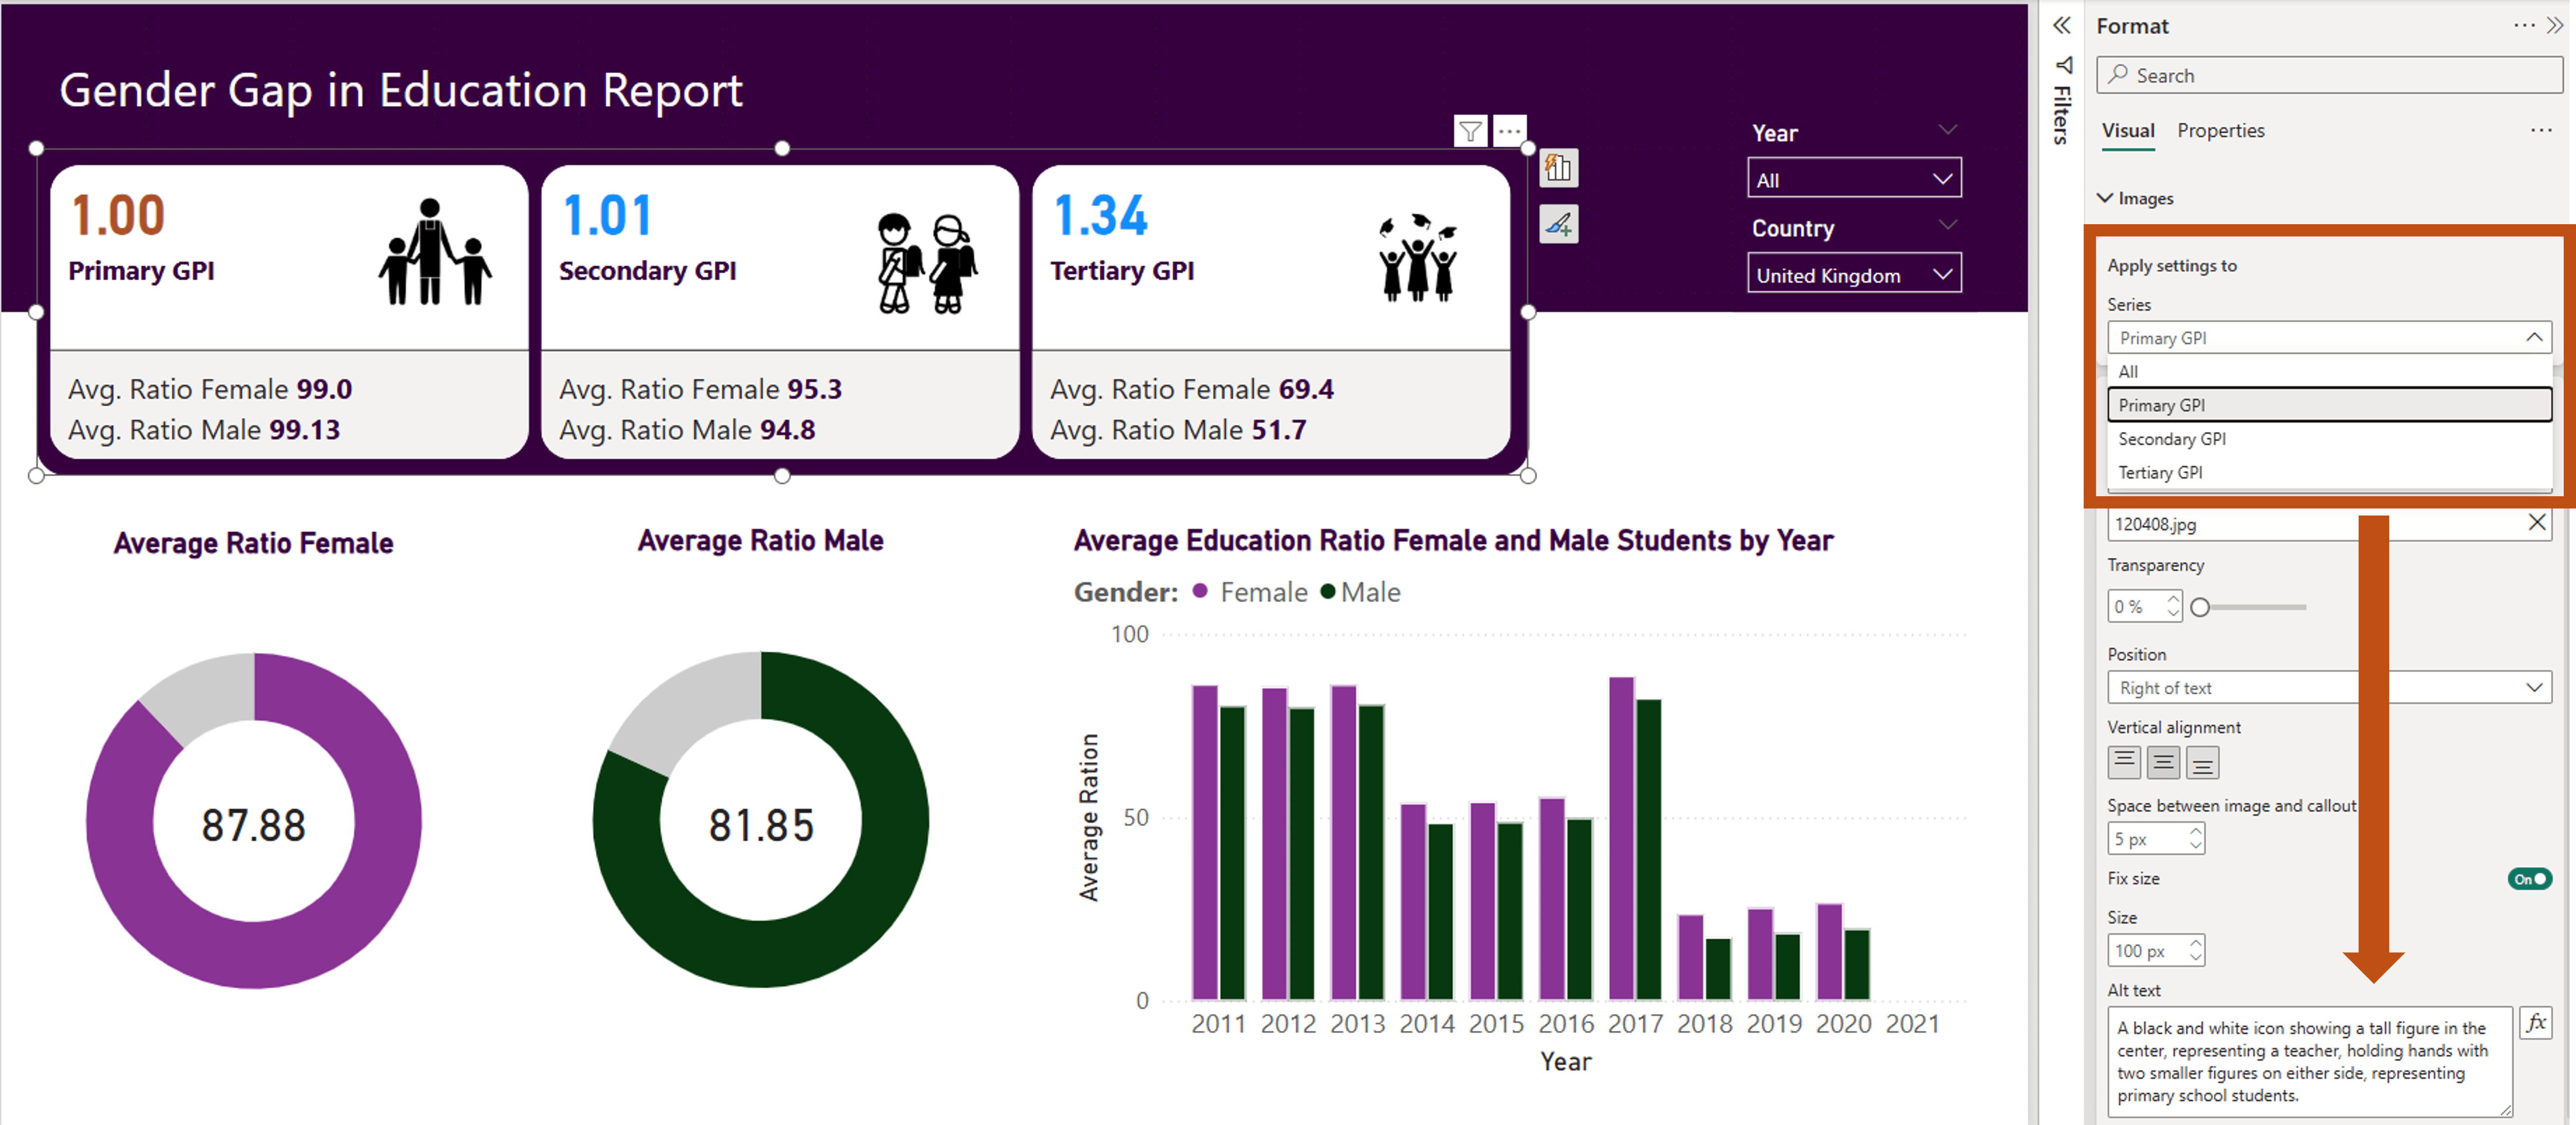Click the format paintbrush icon beside cards
This screenshot has height=1125, width=2576.
point(1558,225)
